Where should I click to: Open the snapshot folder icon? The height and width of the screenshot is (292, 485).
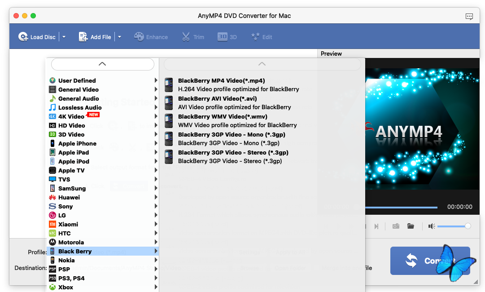click(x=411, y=226)
